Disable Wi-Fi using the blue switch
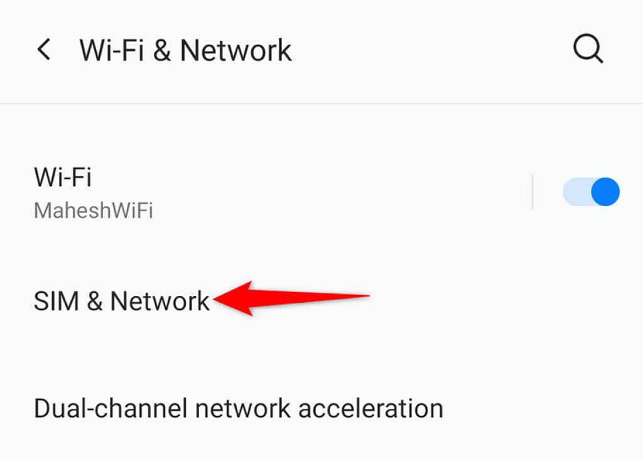Image resolution: width=643 pixels, height=461 pixels. tap(591, 192)
